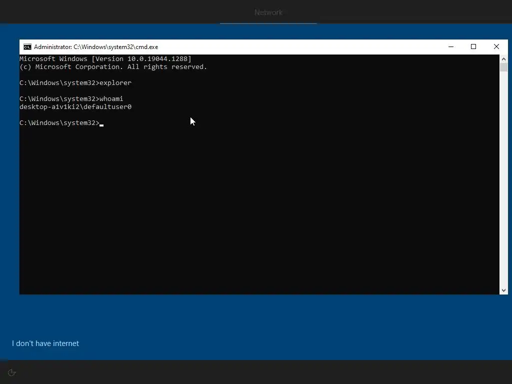Minimize the Command Prompt window
This screenshot has width=512, height=384.
[451, 46]
